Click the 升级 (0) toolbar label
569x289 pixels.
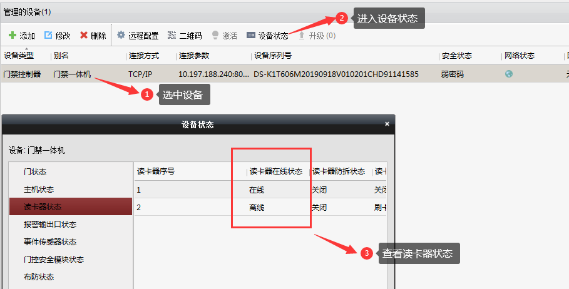[322, 36]
